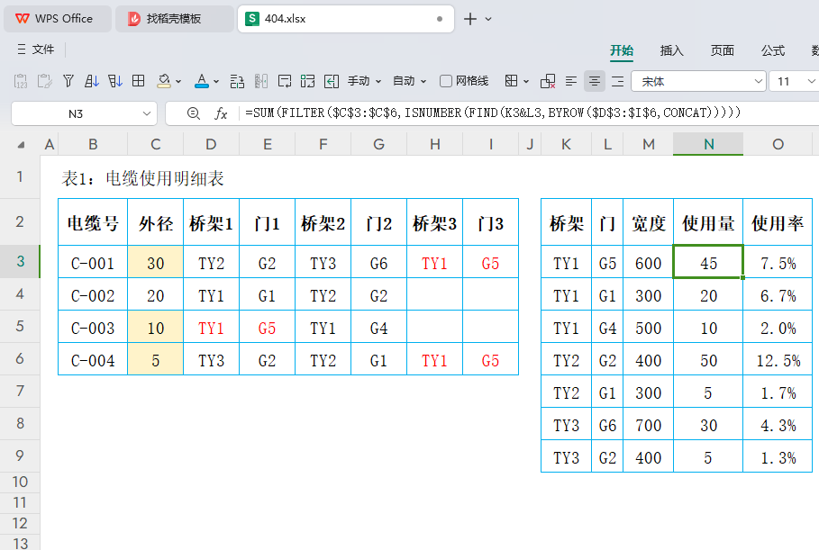Switch to the 公式 ribbon tab

(x=773, y=50)
